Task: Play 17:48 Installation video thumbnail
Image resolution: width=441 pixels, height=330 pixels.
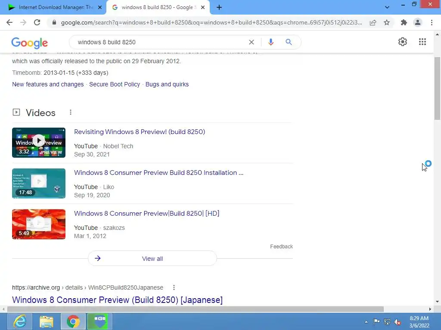Action: click(39, 183)
